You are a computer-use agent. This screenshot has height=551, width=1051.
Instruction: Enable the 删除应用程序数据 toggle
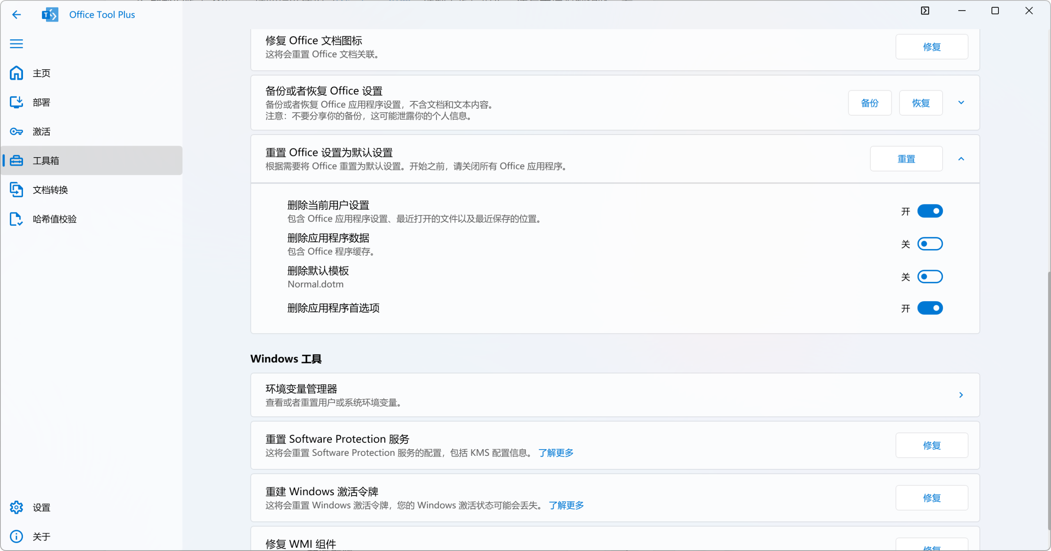click(930, 243)
